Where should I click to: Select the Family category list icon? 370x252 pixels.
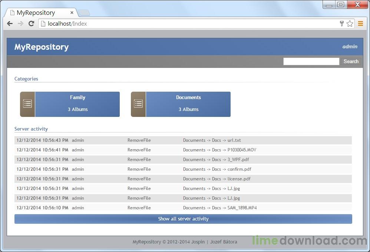(x=27, y=104)
